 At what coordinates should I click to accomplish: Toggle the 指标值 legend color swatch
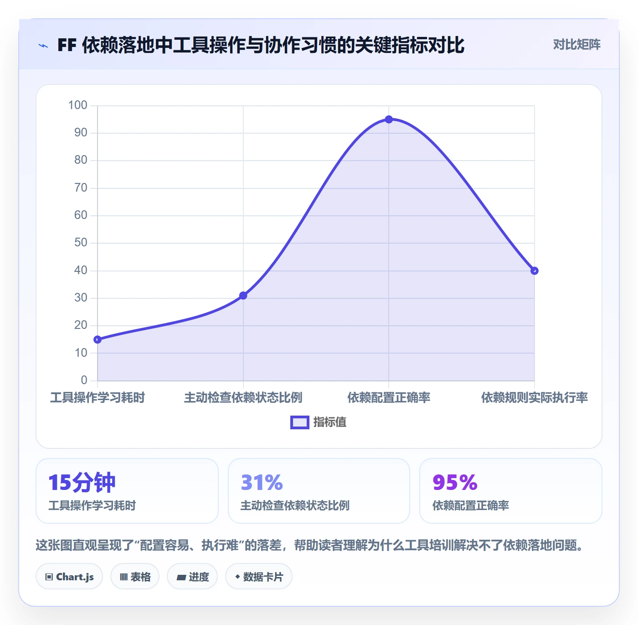click(300, 422)
